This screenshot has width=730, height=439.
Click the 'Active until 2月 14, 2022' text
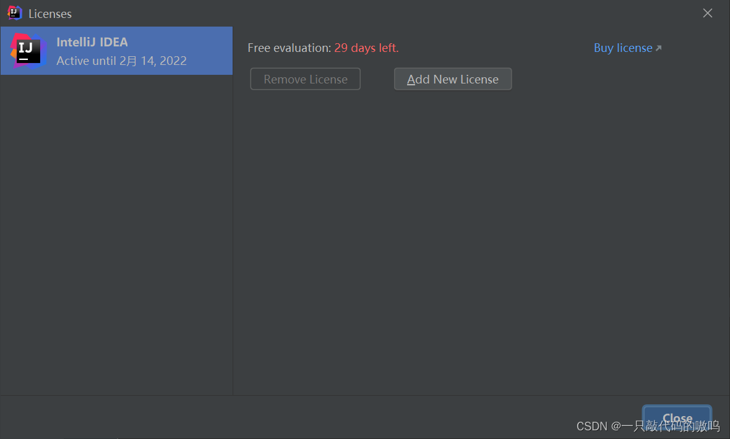(121, 61)
